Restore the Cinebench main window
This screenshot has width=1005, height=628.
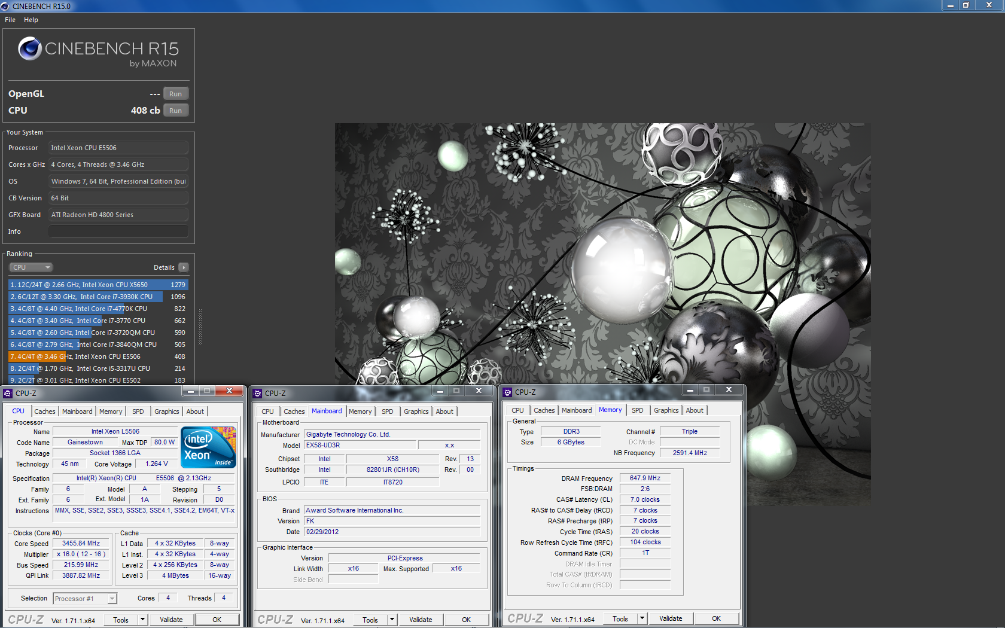pyautogui.click(x=966, y=5)
